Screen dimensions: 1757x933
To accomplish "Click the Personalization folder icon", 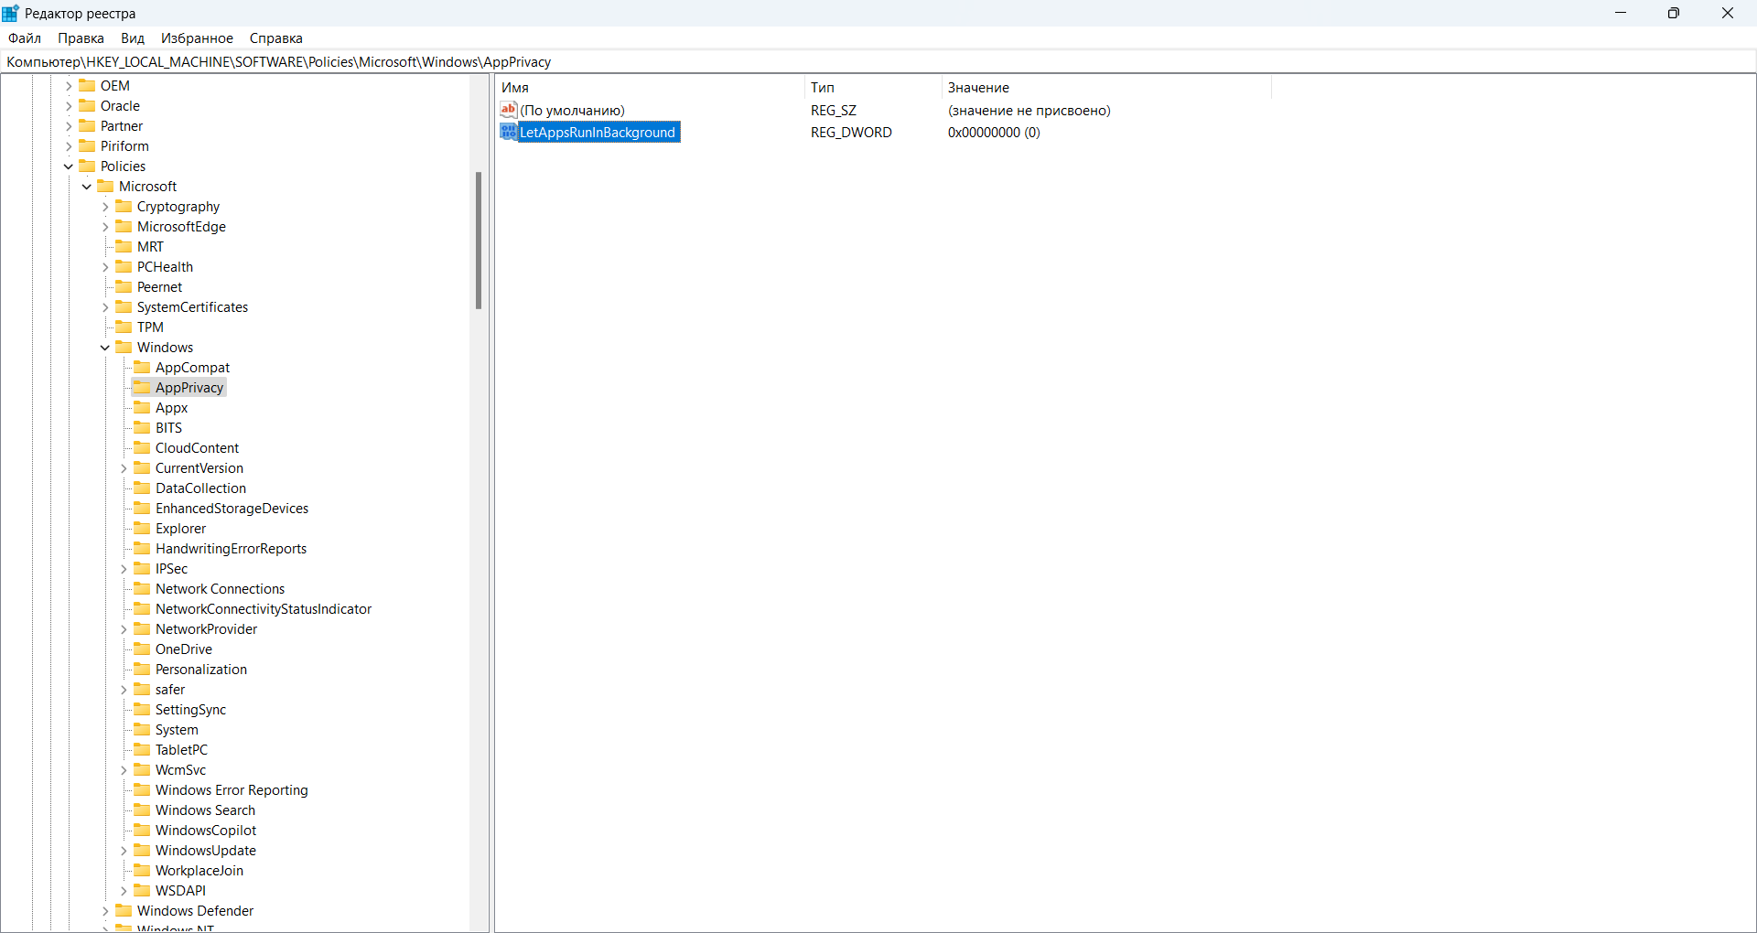I will click(x=142, y=669).
